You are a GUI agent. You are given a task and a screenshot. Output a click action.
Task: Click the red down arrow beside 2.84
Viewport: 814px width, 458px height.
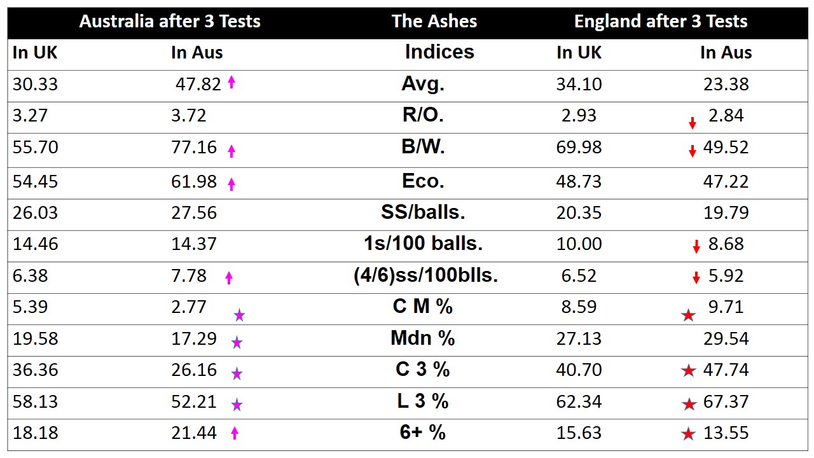point(693,123)
